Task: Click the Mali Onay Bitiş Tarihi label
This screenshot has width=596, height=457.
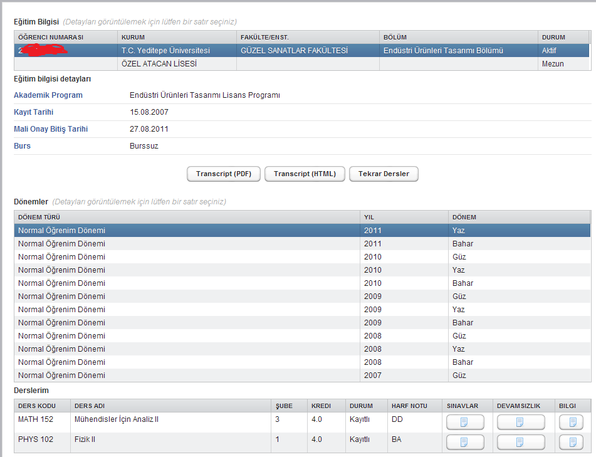Action: click(51, 129)
